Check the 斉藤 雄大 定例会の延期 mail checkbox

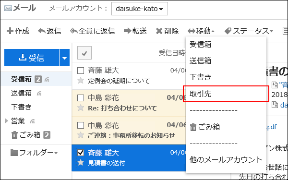coord(81,71)
